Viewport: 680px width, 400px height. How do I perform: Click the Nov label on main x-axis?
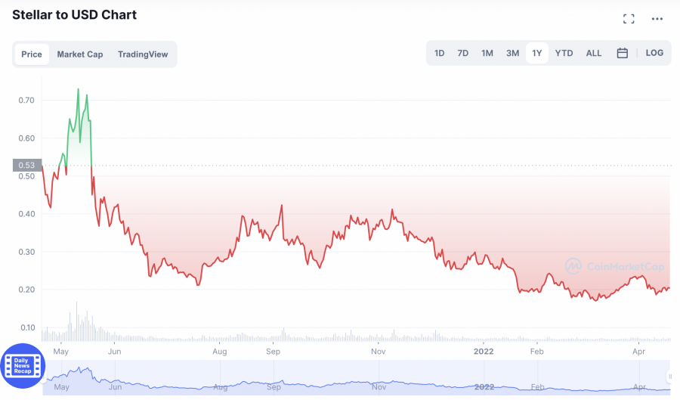click(x=379, y=352)
